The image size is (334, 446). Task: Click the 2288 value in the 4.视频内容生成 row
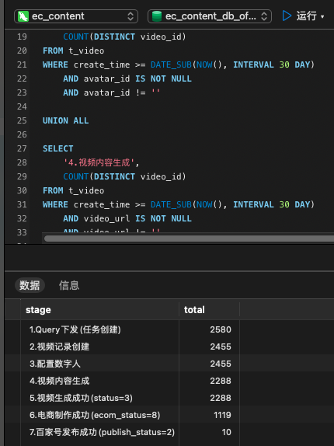tap(221, 381)
